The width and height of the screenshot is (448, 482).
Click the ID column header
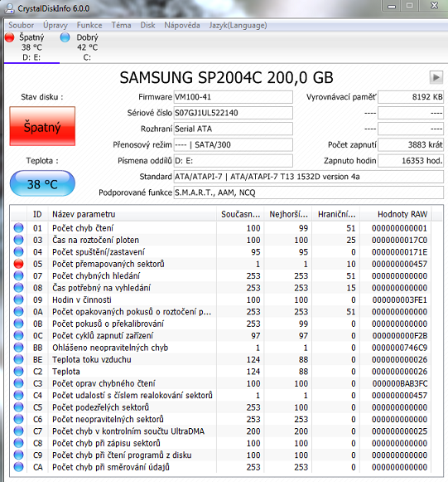coord(37,214)
